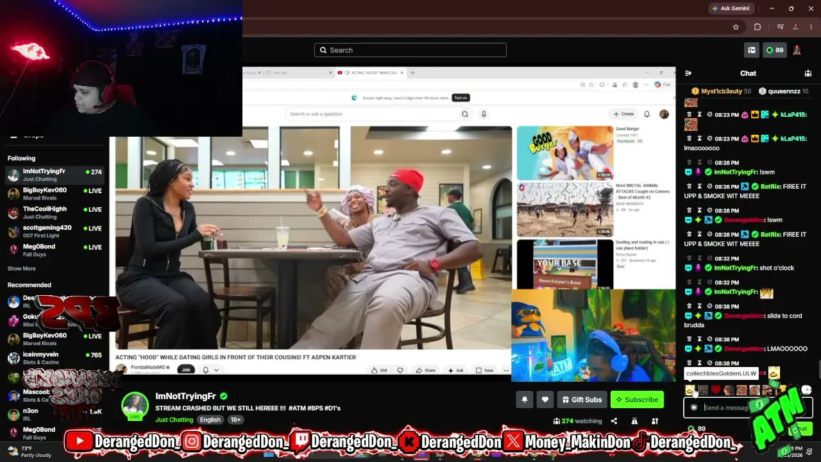Viewport: 821px width, 462px height.
Task: Pick the red heart emote in quick emotes
Action: pyautogui.click(x=716, y=389)
